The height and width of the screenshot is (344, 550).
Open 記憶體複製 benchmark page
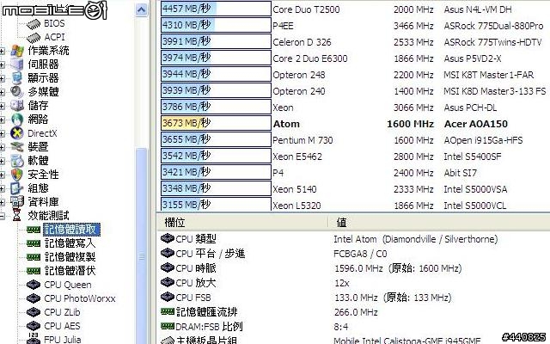(70, 257)
